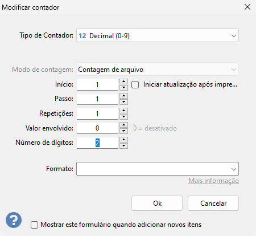Confirm with the Ok button
The image size is (256, 236).
coord(157,204)
